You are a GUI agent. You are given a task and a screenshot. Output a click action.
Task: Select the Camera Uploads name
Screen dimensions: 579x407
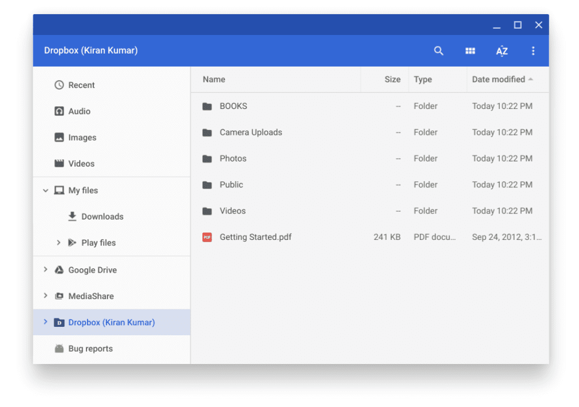click(250, 132)
